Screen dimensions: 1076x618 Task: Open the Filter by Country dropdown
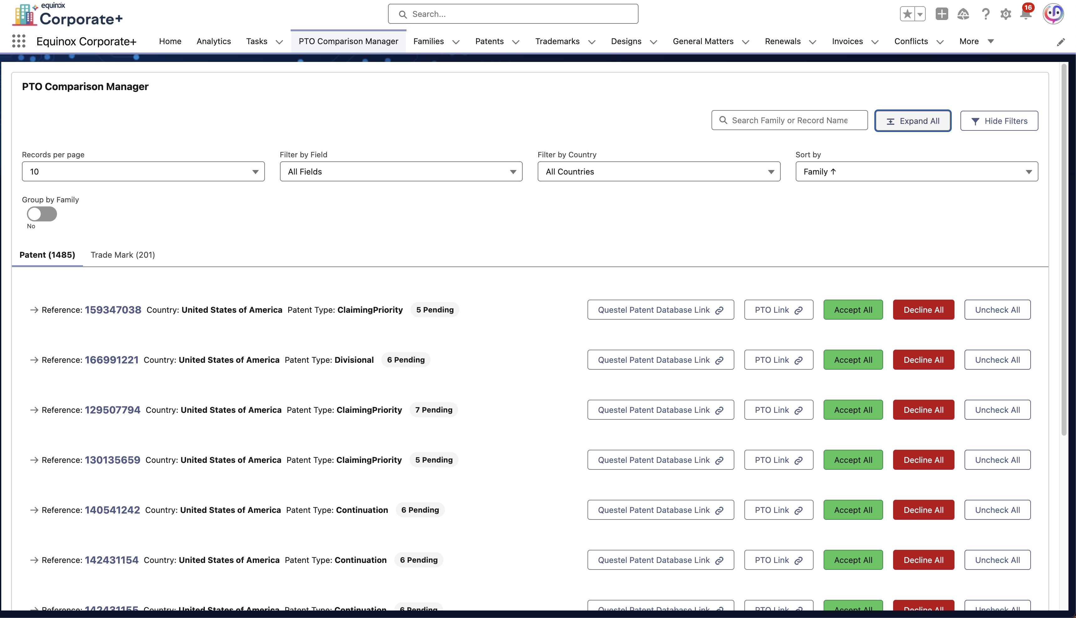tap(659, 171)
